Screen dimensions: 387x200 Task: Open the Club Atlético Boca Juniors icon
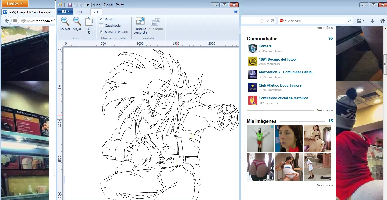(x=253, y=87)
